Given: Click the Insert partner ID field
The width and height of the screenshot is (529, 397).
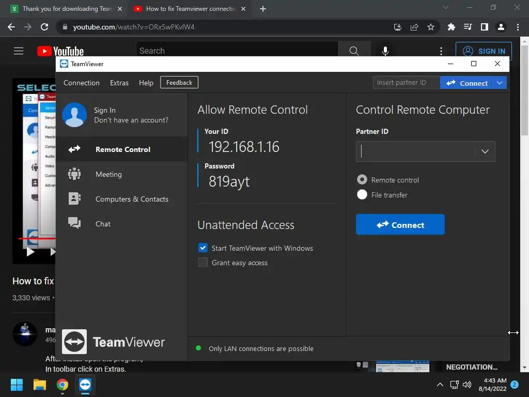Looking at the screenshot, I should [x=406, y=83].
